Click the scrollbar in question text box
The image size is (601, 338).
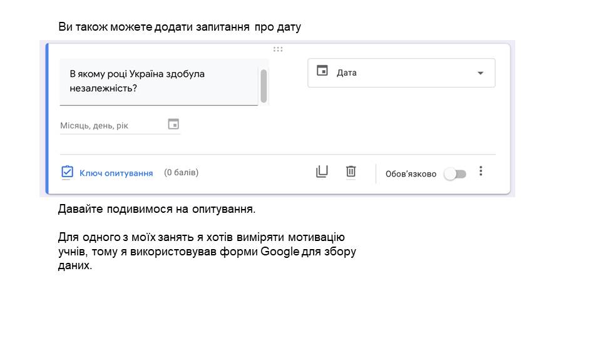click(x=264, y=86)
